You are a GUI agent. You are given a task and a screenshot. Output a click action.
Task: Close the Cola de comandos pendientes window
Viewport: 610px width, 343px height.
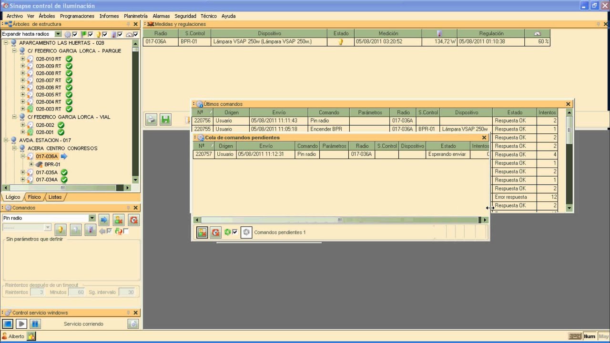click(484, 138)
